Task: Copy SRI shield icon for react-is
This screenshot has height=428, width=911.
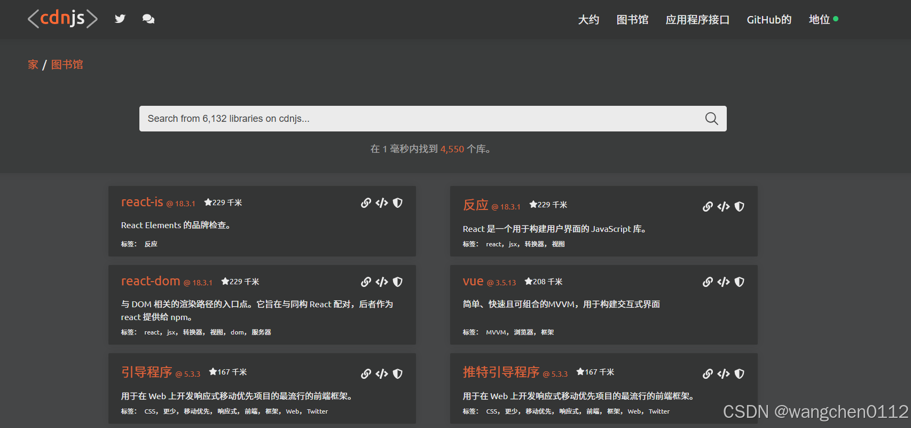Action: 397,203
